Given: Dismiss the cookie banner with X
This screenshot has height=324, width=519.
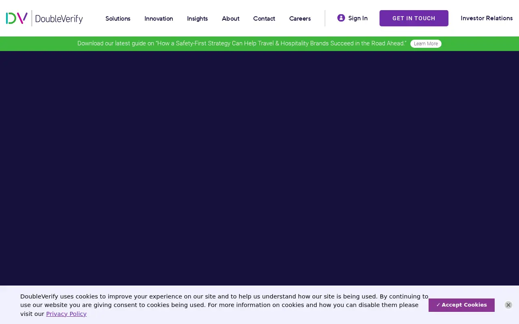Looking at the screenshot, I should 508,305.
